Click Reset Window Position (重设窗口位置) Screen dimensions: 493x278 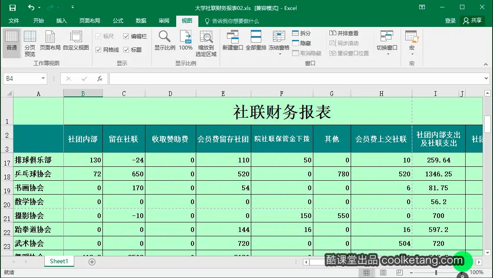(349, 53)
